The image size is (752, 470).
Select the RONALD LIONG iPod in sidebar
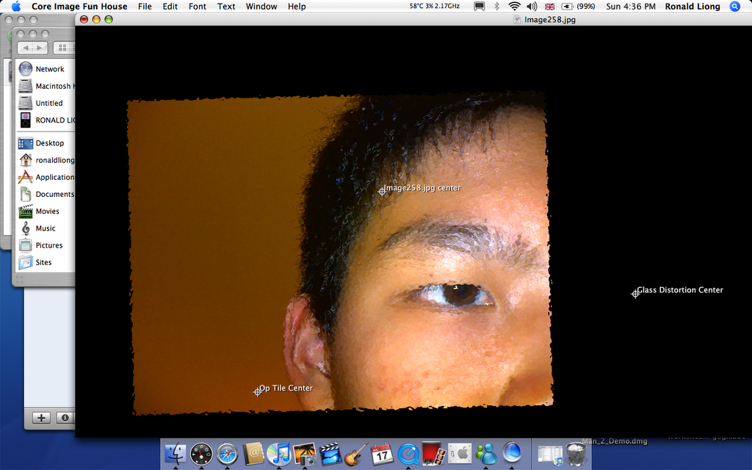point(46,120)
